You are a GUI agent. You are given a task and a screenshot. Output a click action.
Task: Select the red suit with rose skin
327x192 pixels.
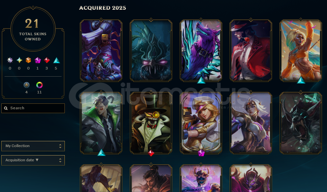[x=251, y=50]
